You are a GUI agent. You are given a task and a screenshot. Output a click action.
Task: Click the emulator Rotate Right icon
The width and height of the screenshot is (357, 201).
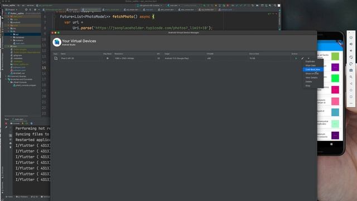tap(351, 64)
